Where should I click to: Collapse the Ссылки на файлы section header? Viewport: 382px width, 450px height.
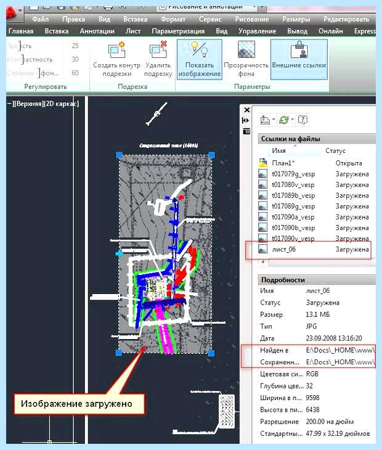pyautogui.click(x=317, y=139)
